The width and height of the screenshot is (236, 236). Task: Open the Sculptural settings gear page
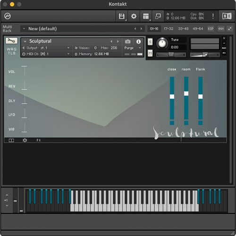tap(25, 140)
